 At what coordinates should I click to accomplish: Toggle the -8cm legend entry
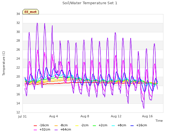(x=61, y=125)
